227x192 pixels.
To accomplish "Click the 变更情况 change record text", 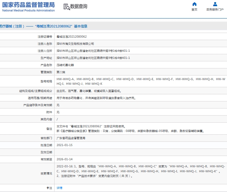I will click(141, 171).
